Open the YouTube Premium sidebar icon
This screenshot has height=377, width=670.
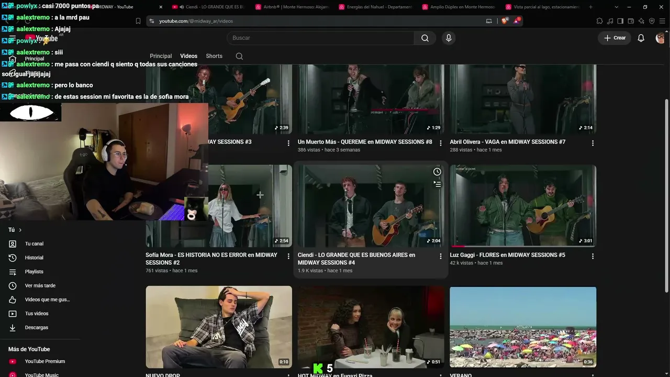click(x=13, y=361)
